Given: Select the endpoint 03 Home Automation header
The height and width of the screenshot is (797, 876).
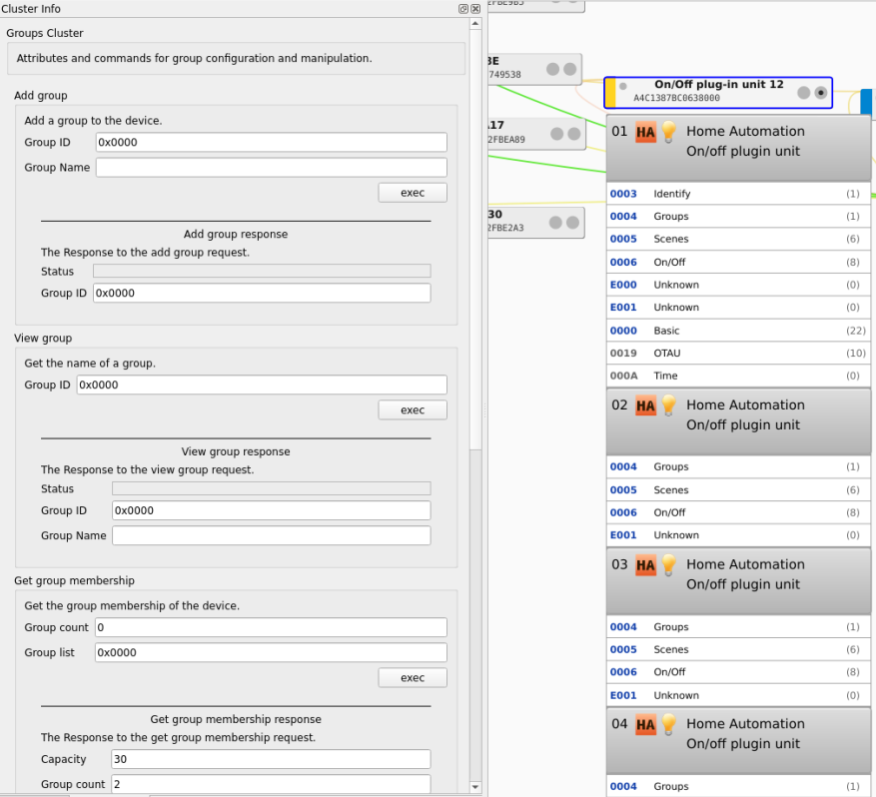Looking at the screenshot, I should [738, 581].
